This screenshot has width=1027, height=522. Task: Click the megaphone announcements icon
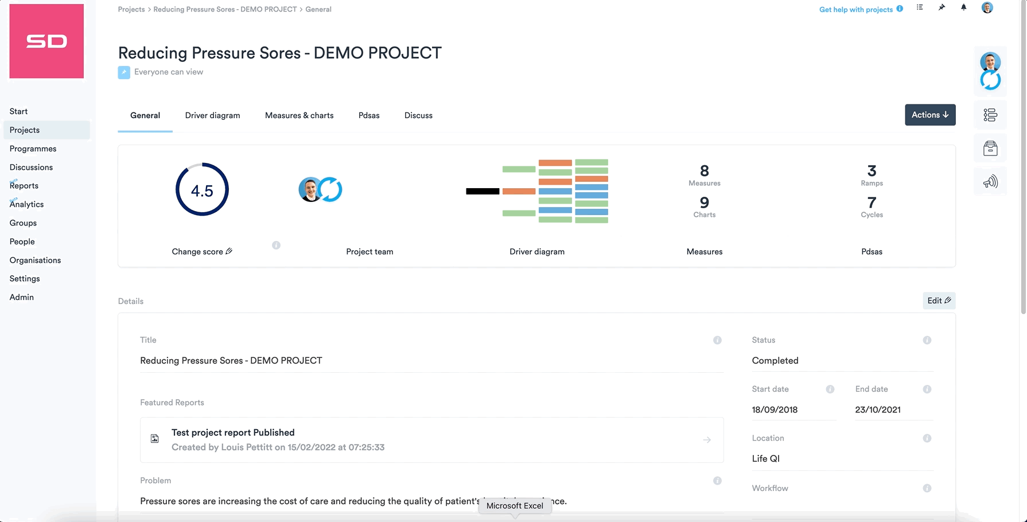[990, 182]
